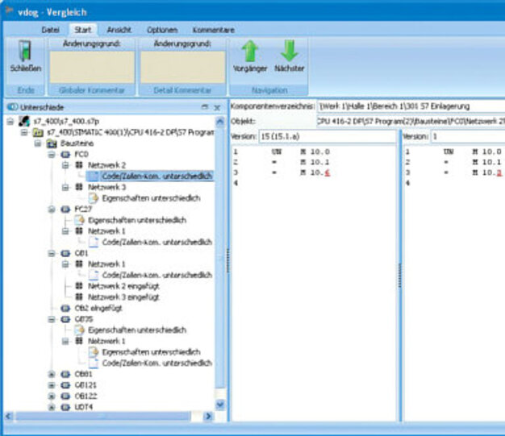The height and width of the screenshot is (436, 505).
Task: Click the horizontal scrollbar thumb of tree
Action: (103, 416)
